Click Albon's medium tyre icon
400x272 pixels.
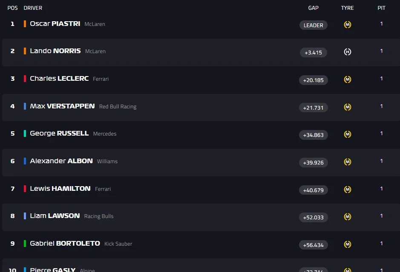click(348, 162)
